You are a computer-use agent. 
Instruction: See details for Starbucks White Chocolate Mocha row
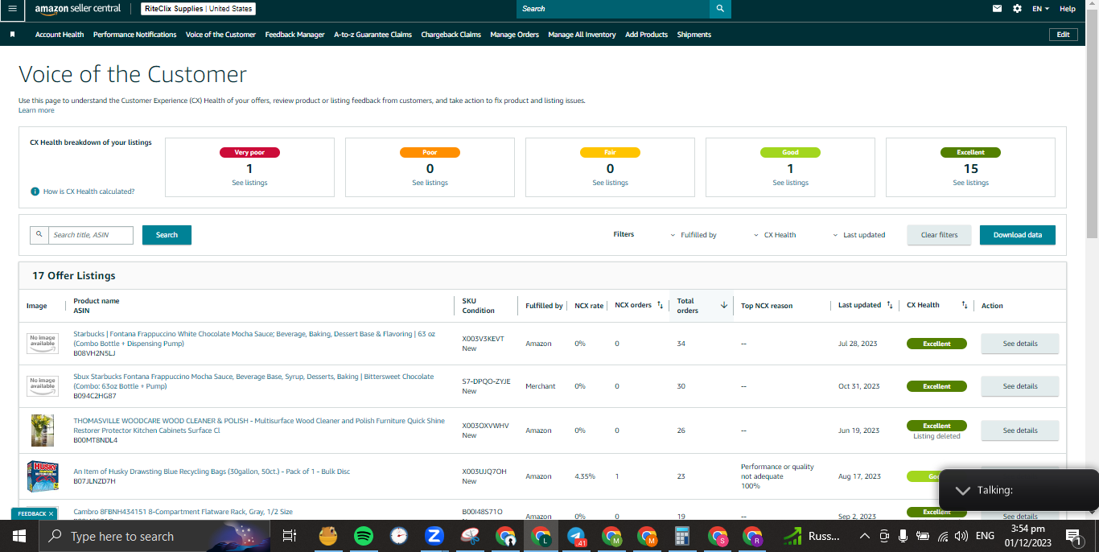[1019, 344]
